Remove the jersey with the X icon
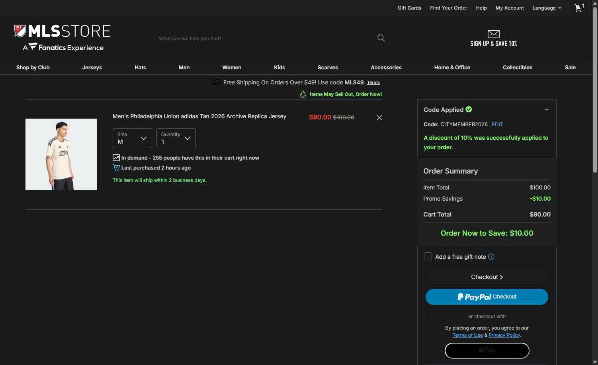 [379, 117]
